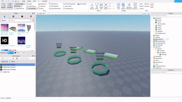Open the Script Performance window

pos(55,8)
